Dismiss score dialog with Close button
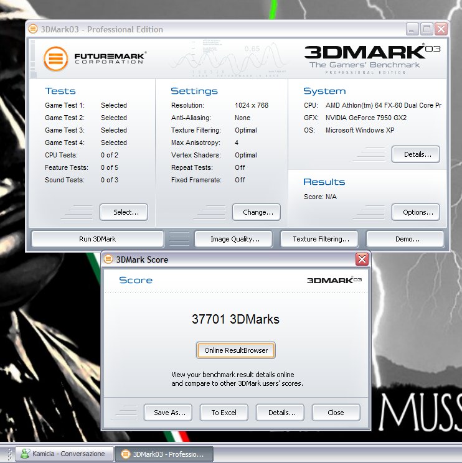The width and height of the screenshot is (462, 463). click(336, 413)
